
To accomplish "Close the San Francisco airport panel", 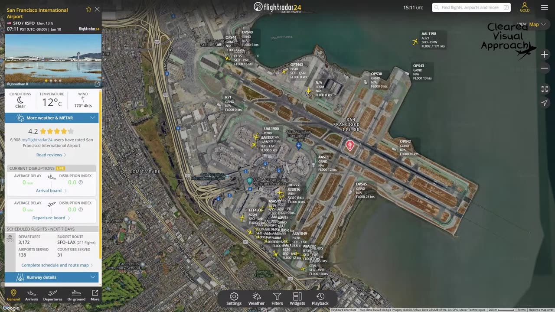I will point(97,9).
